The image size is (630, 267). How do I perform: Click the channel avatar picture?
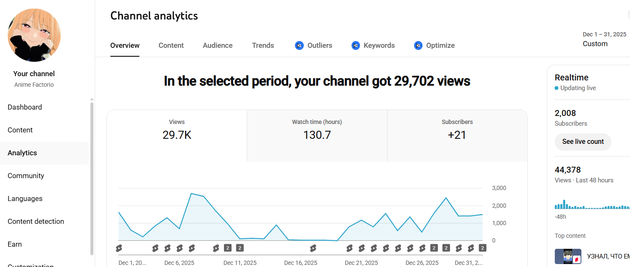(x=34, y=35)
